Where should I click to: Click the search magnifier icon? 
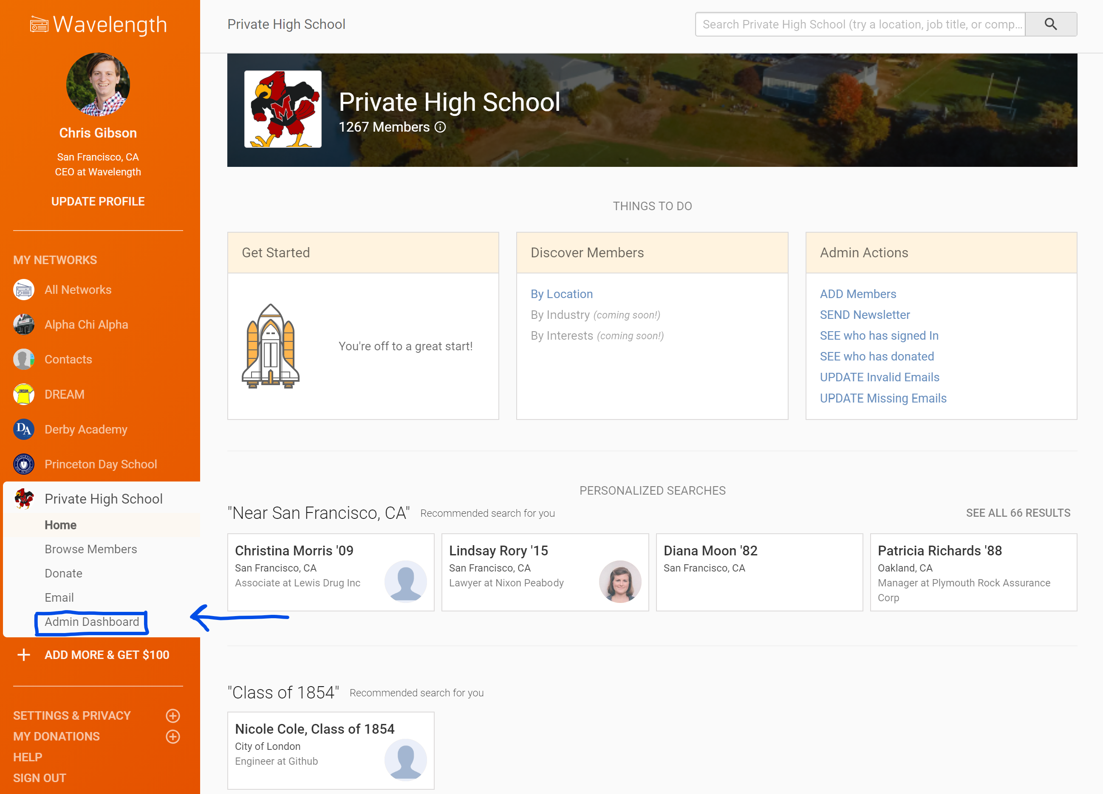tap(1050, 24)
